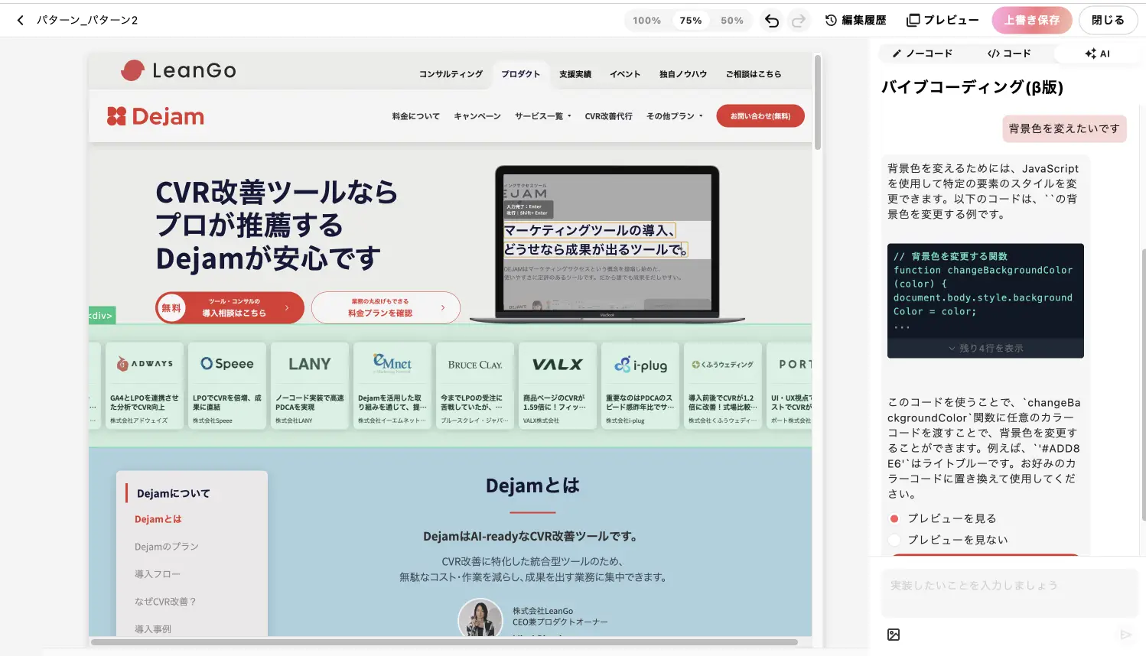This screenshot has height=656, width=1146.
Task: Switch to the ノーコード tab
Action: point(923,54)
